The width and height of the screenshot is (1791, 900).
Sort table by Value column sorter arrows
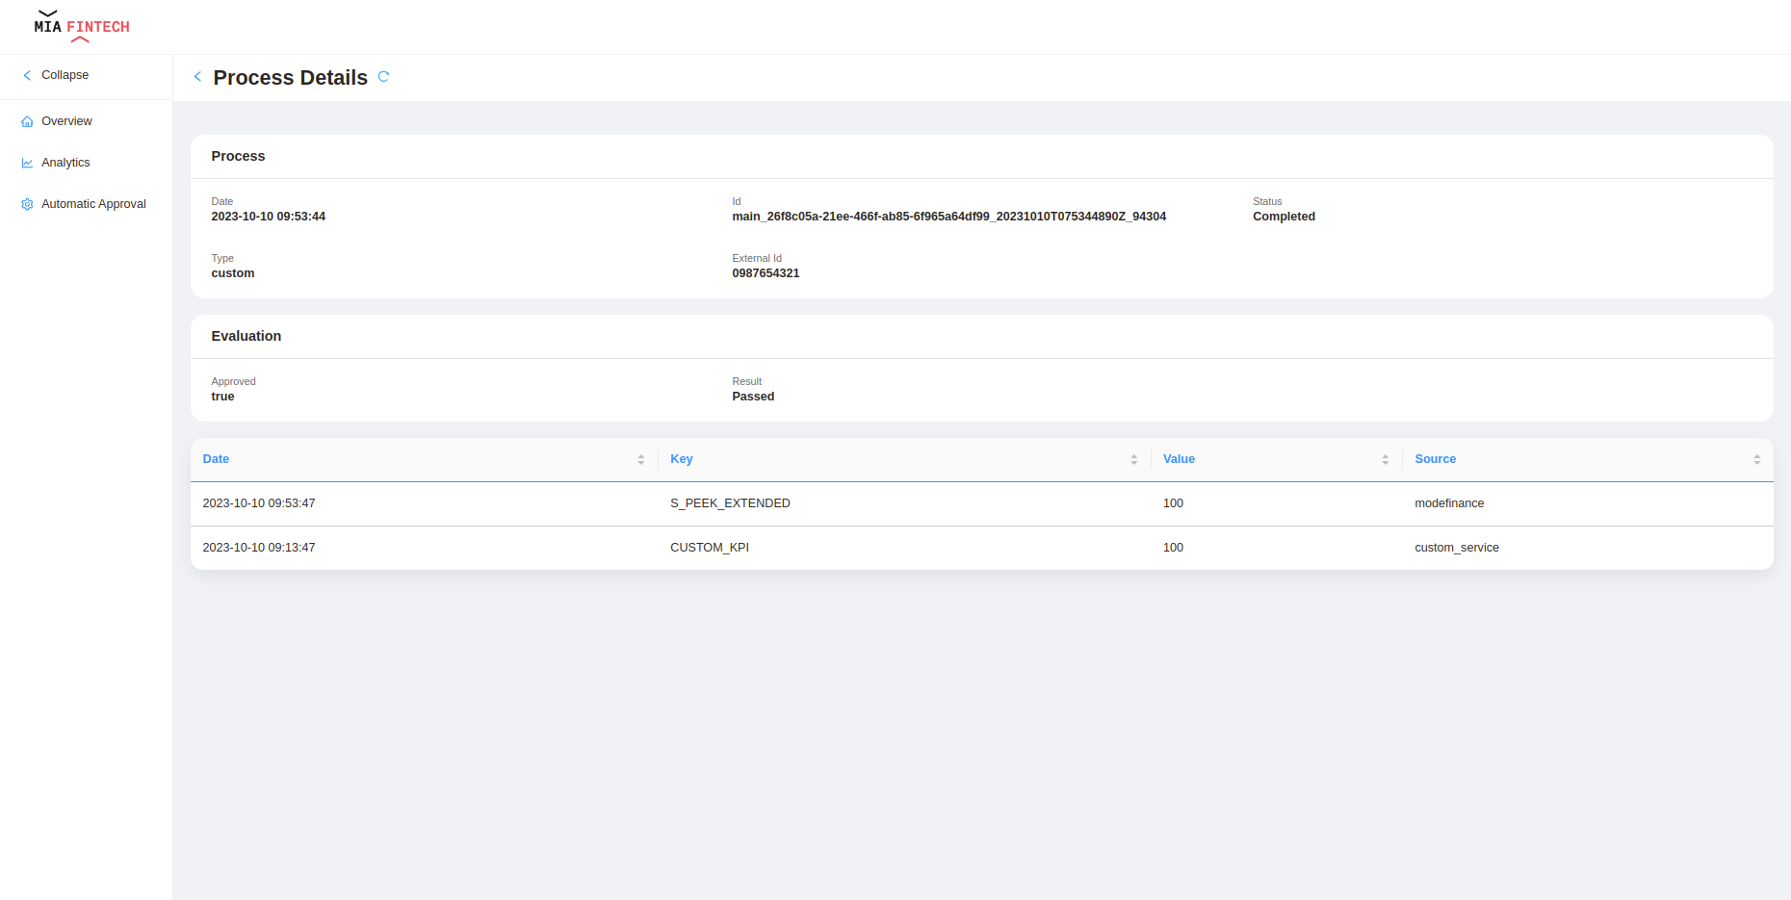coord(1385,460)
